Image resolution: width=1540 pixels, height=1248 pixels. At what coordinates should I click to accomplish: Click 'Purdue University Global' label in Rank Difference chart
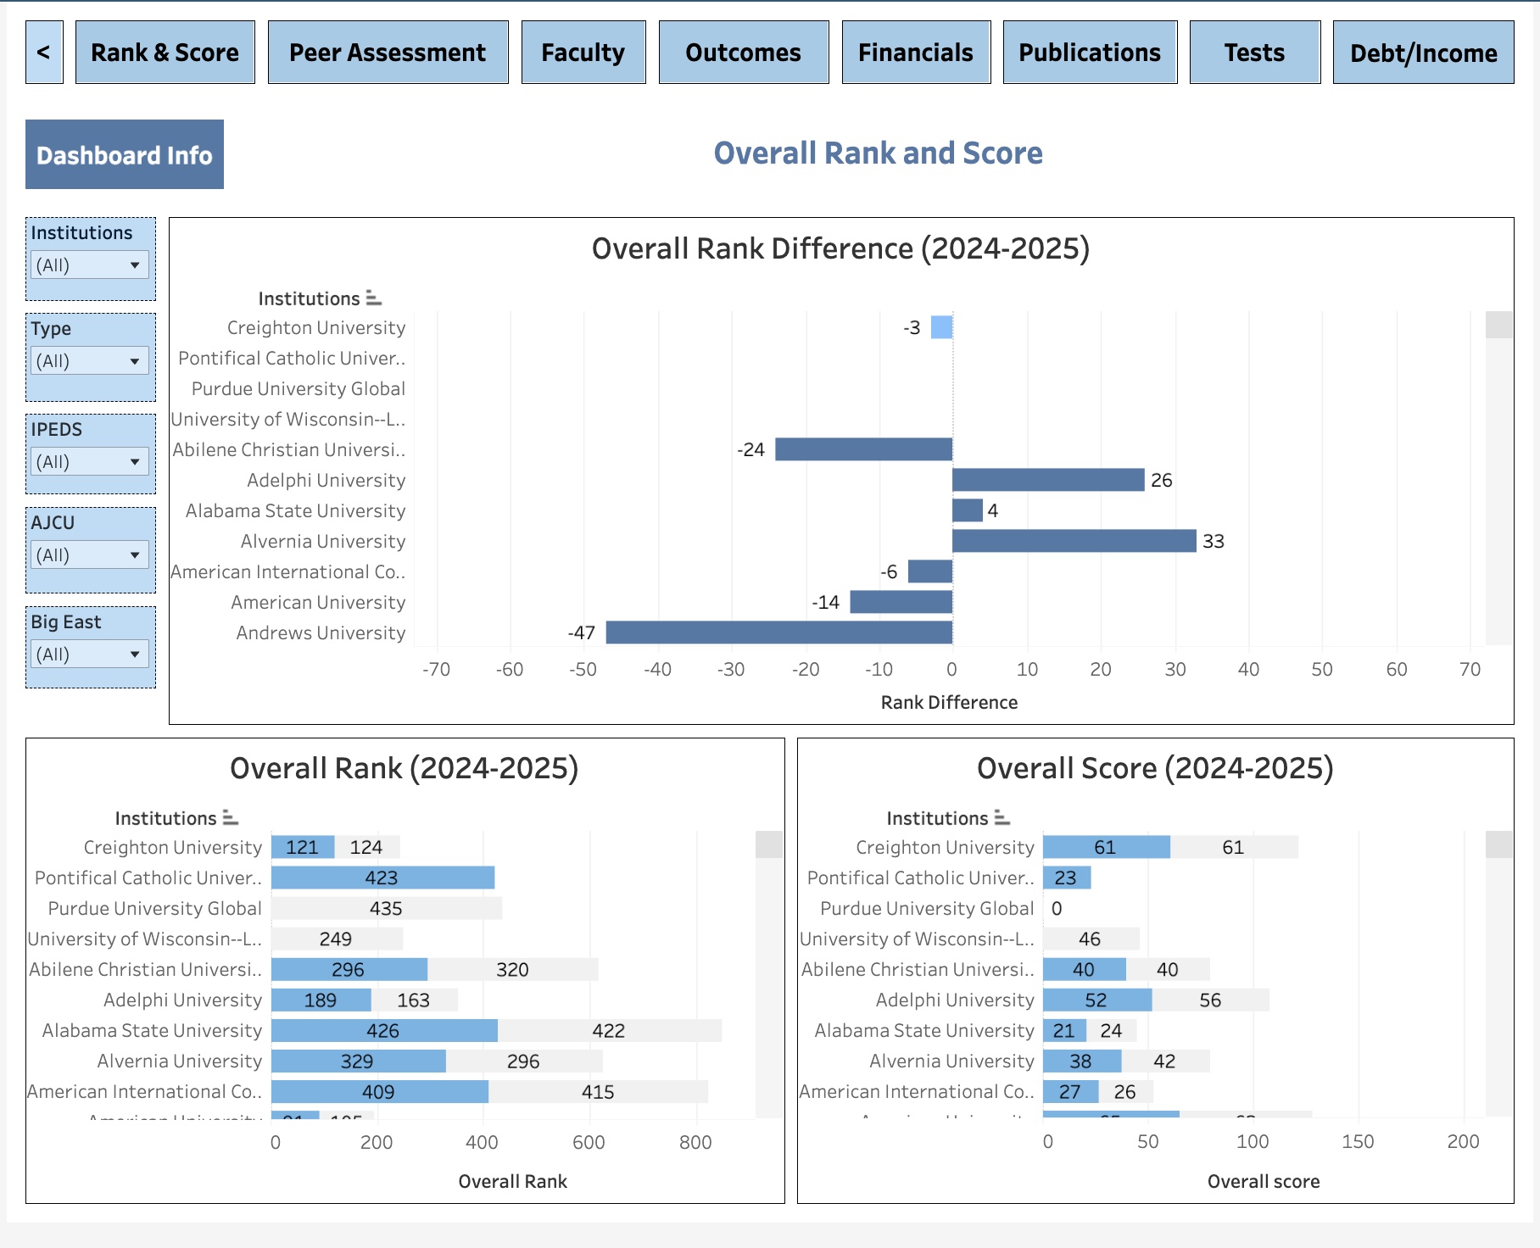299,388
